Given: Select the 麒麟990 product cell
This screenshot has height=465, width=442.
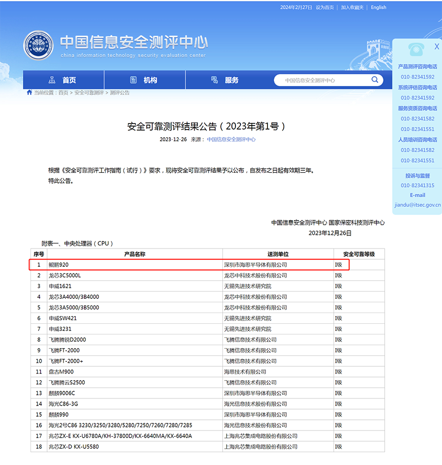Looking at the screenshot, I should 134,415.
